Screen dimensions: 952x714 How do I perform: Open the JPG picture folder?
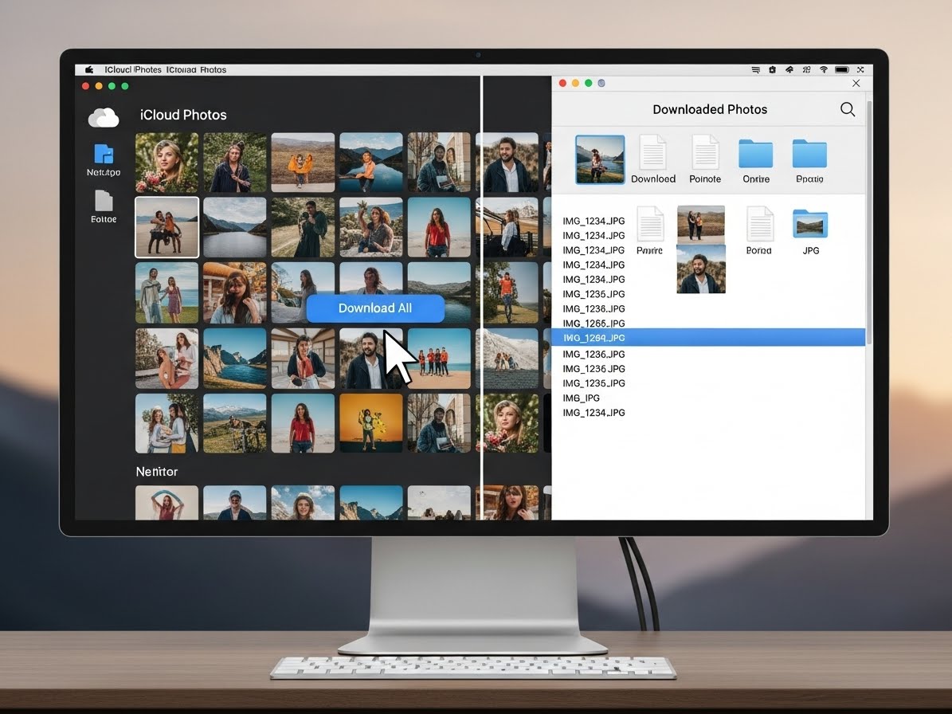(x=810, y=224)
